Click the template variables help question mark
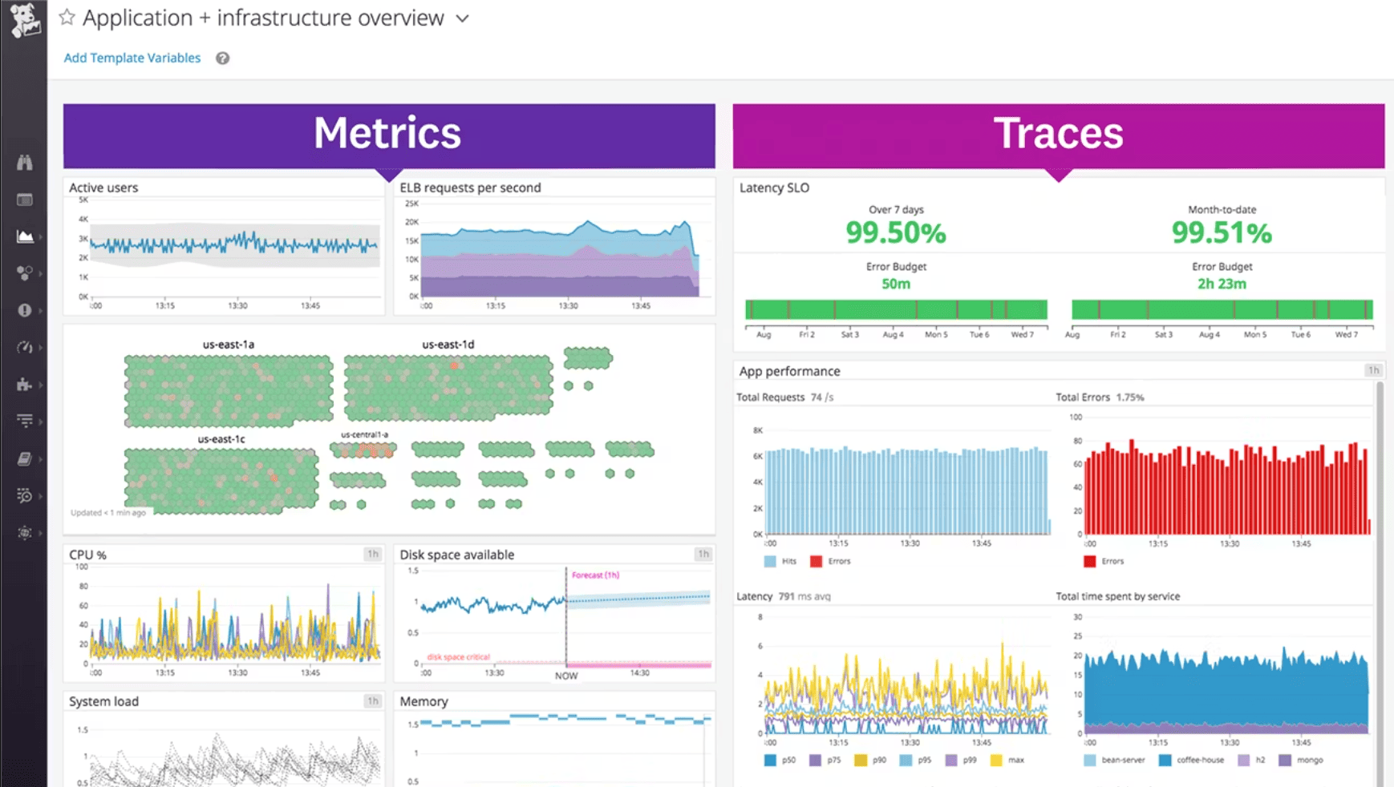The width and height of the screenshot is (1394, 787). [x=222, y=57]
